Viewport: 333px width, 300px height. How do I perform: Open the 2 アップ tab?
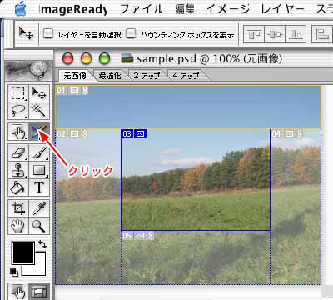[x=147, y=76]
